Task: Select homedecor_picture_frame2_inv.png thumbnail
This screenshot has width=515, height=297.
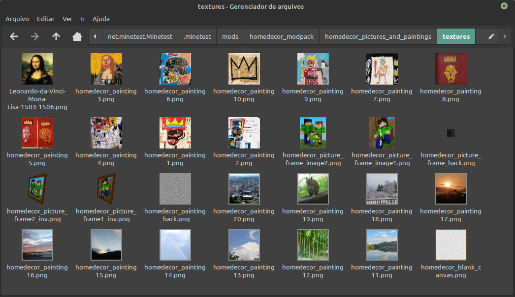Action: pos(37,189)
